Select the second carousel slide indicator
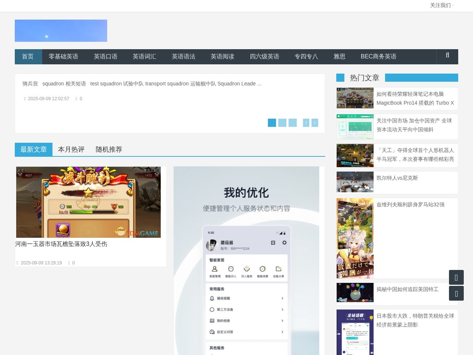 pos(282,123)
